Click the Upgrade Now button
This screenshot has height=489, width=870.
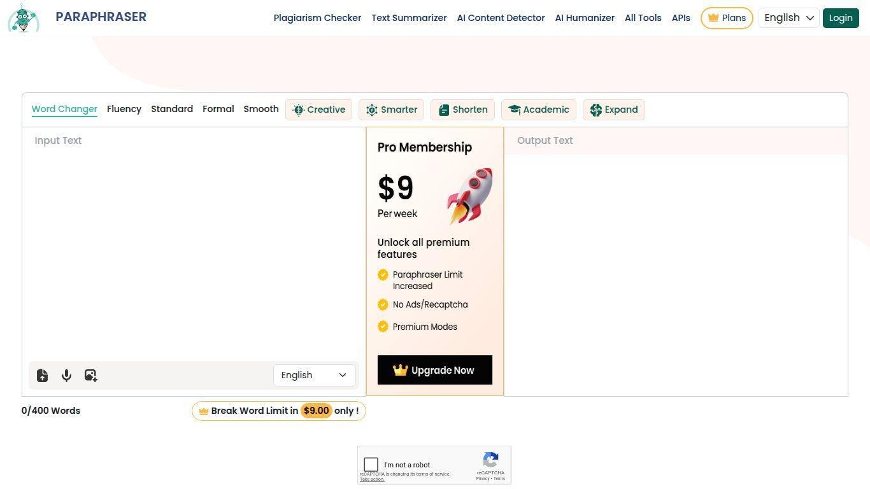(435, 370)
